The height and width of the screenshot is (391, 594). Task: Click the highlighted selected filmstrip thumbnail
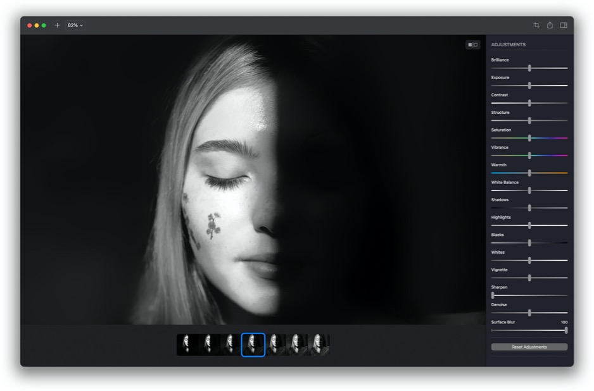coord(253,345)
